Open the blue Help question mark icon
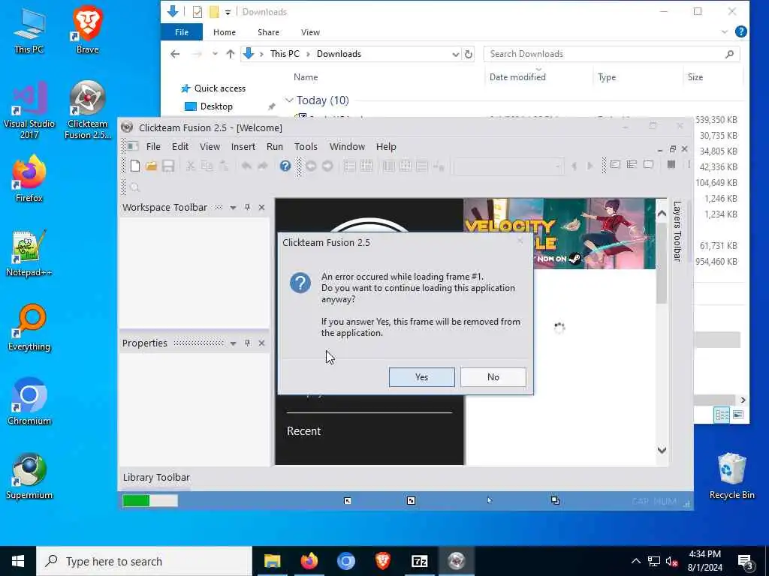This screenshot has width=769, height=576. [x=285, y=166]
